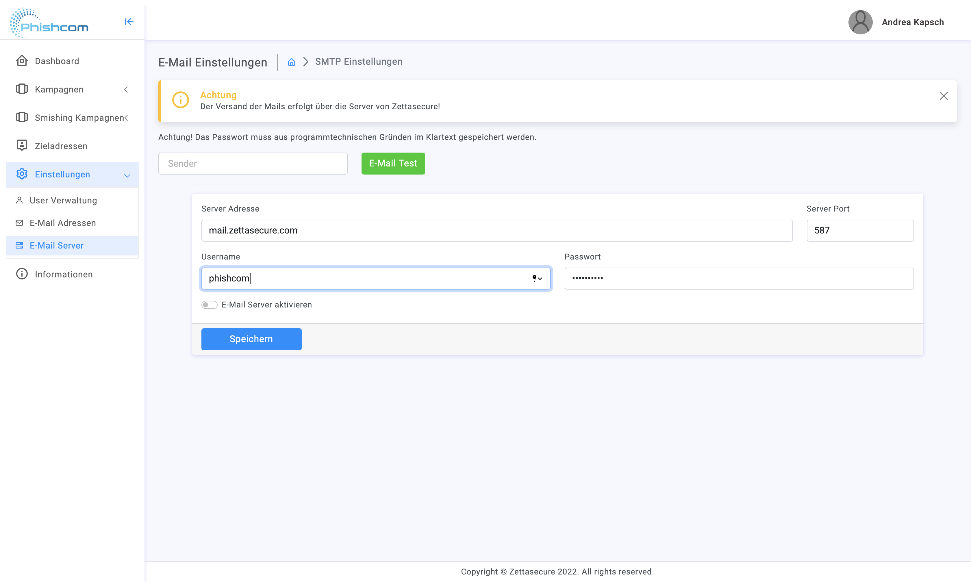Viewport: 971px width, 582px height.
Task: Click the Phishcom logo
Action: point(49,23)
